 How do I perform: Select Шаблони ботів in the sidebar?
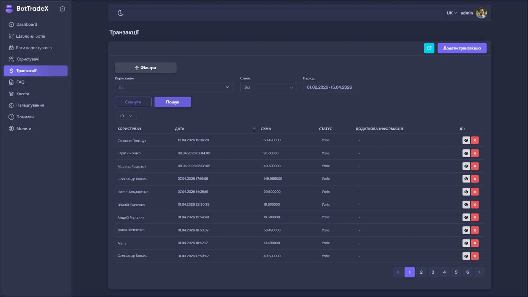(31, 36)
